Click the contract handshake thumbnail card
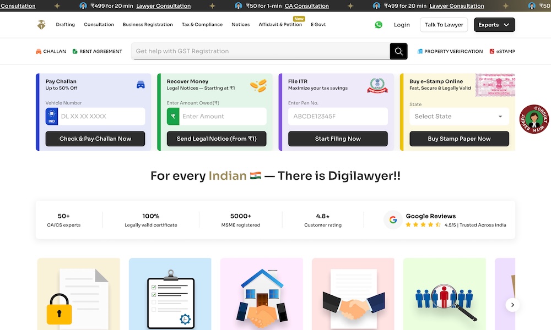The image size is (551, 330). [x=353, y=294]
